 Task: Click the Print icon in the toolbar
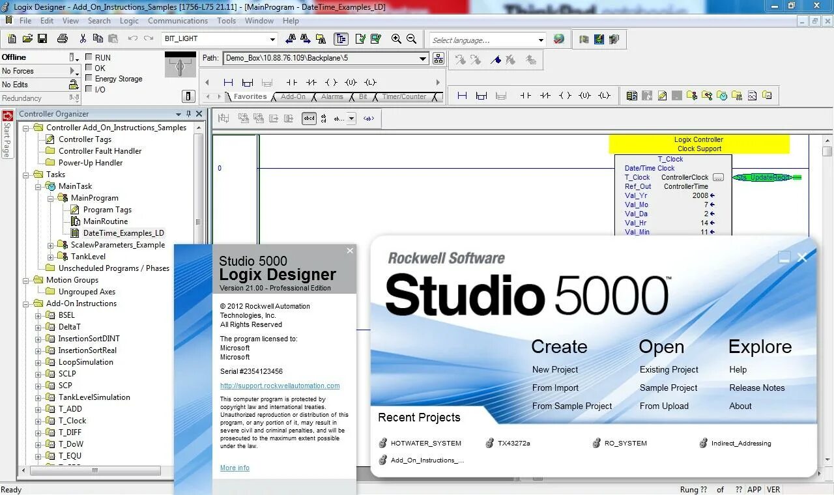click(x=63, y=39)
